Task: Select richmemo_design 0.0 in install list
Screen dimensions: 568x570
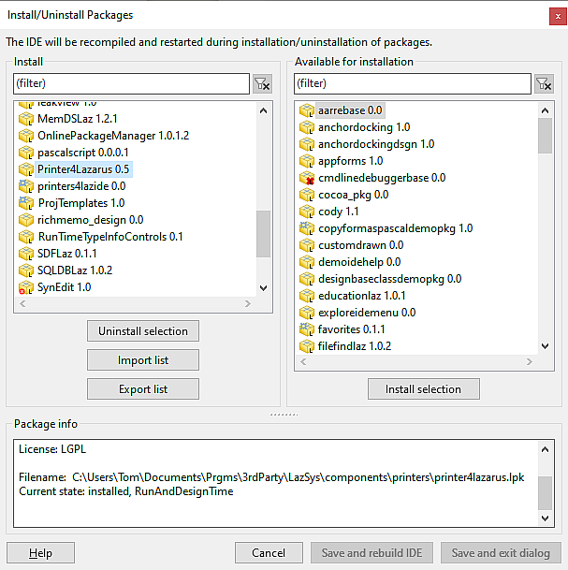Action: [x=90, y=220]
